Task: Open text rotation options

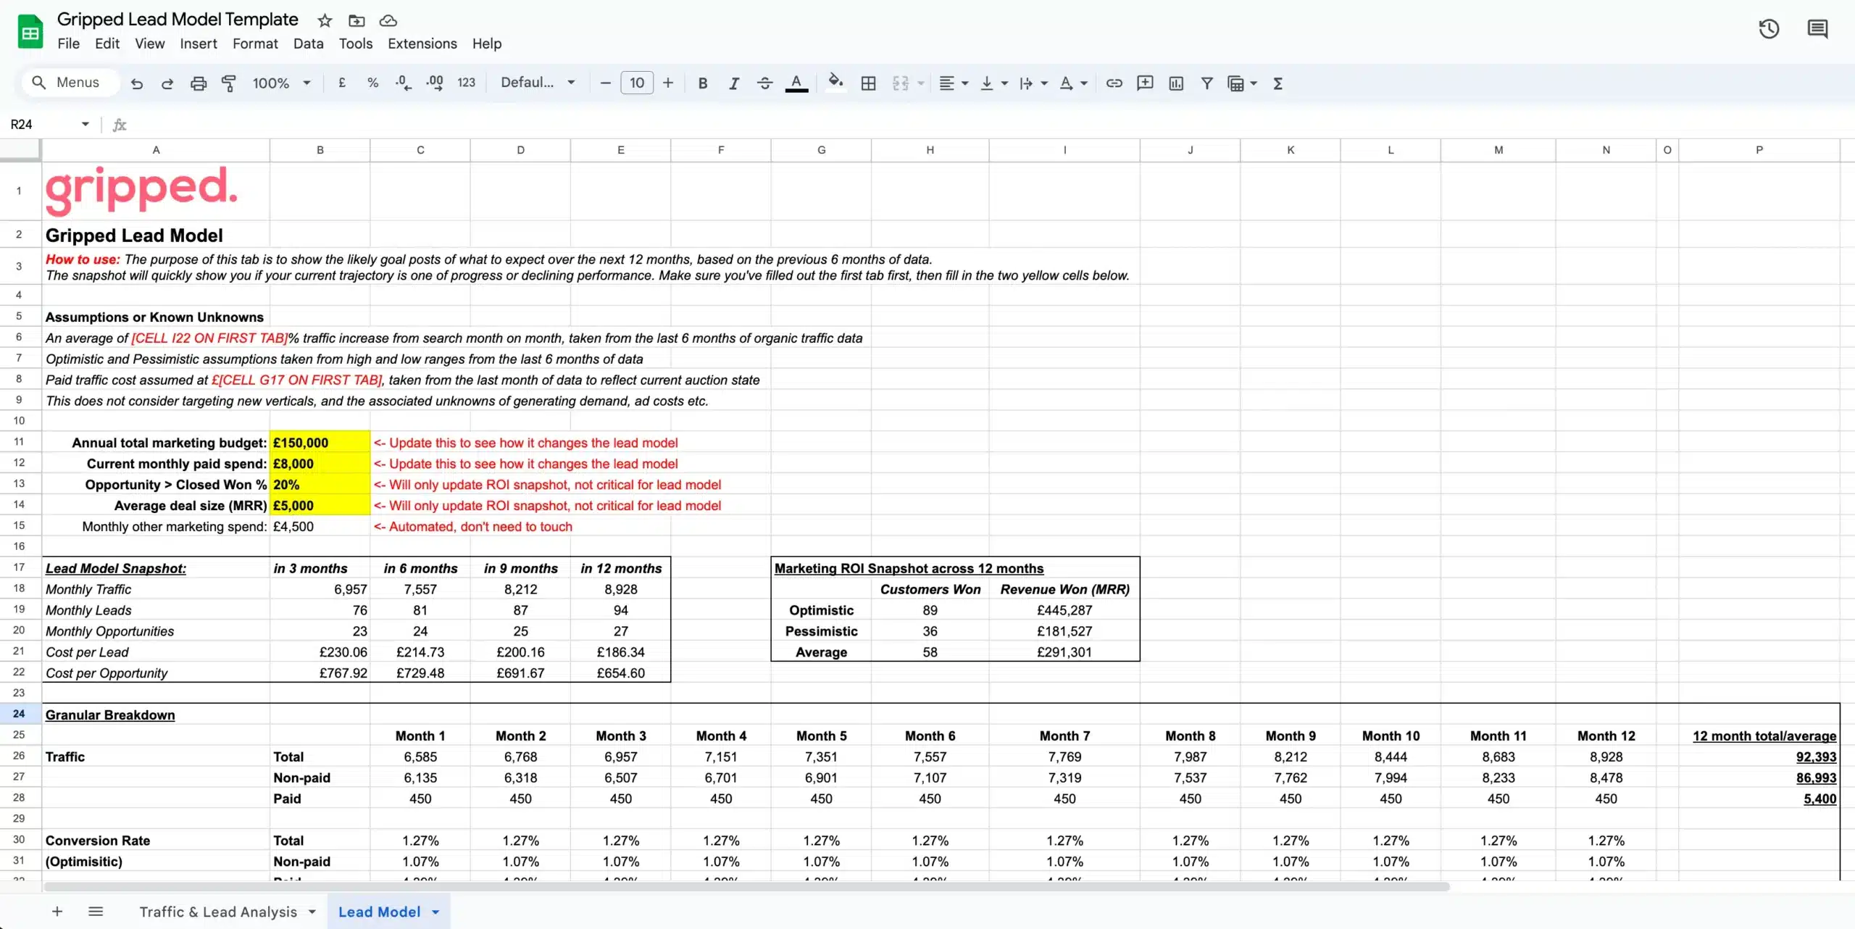Action: (x=1073, y=83)
